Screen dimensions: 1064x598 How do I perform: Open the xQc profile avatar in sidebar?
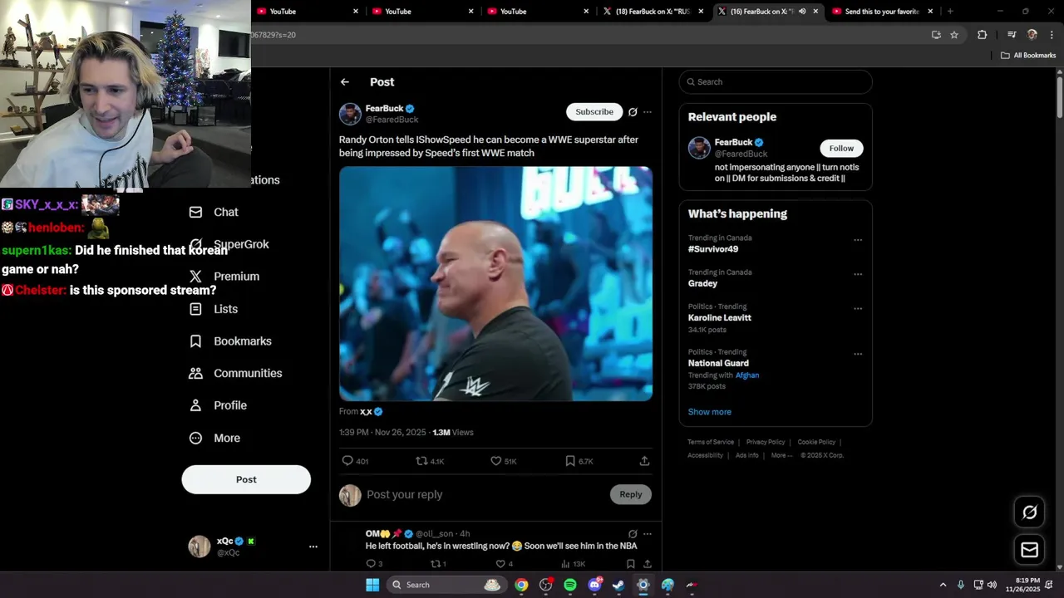pos(199,547)
